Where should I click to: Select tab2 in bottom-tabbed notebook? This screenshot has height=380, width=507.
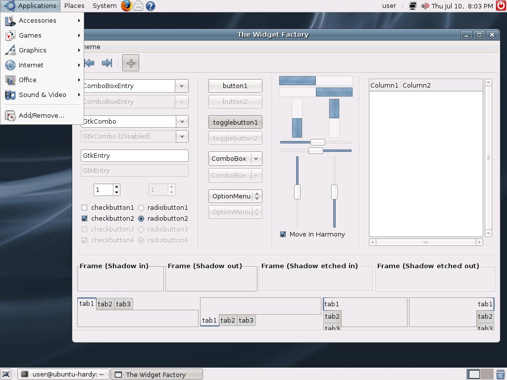pyautogui.click(x=228, y=320)
